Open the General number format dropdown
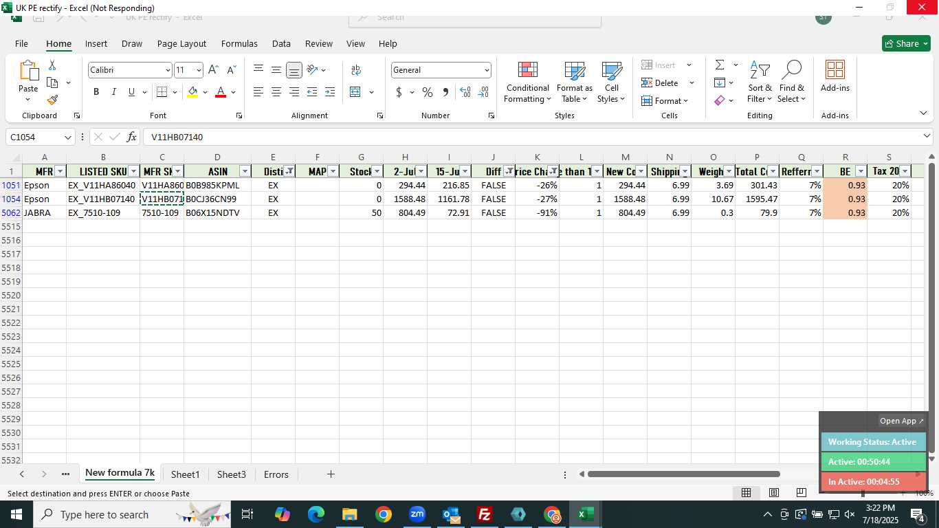This screenshot has width=939, height=528. 487,70
